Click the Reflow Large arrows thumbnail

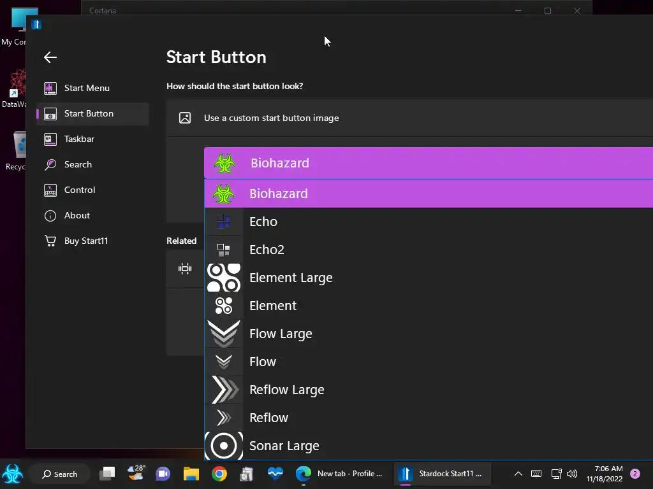[x=225, y=390]
